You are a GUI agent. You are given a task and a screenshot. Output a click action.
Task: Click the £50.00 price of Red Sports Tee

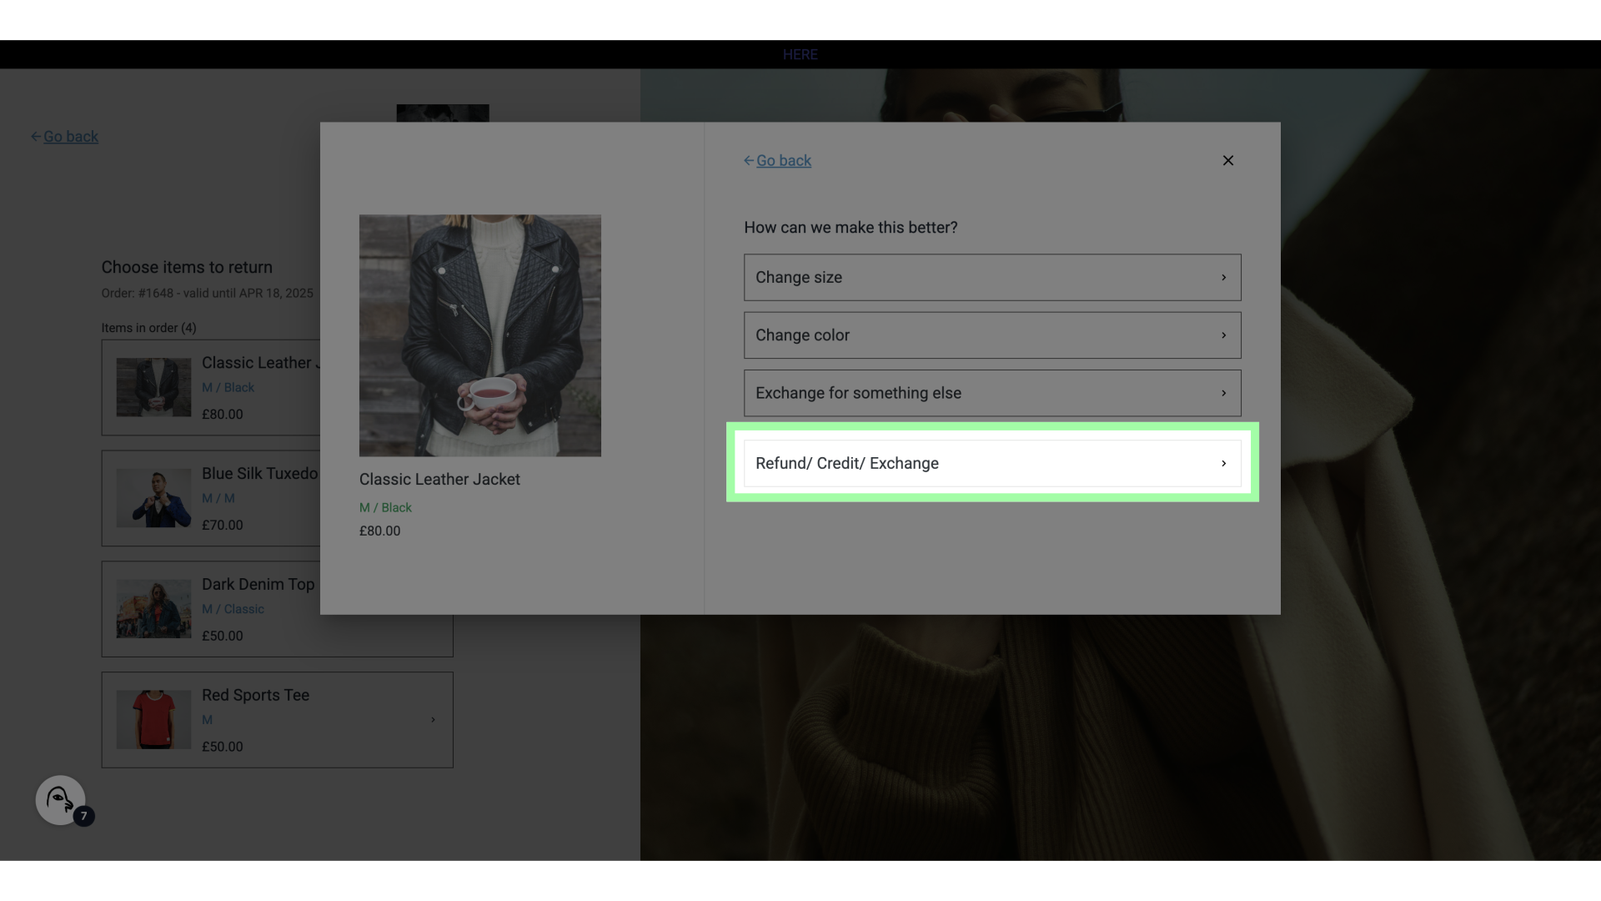coord(223,747)
